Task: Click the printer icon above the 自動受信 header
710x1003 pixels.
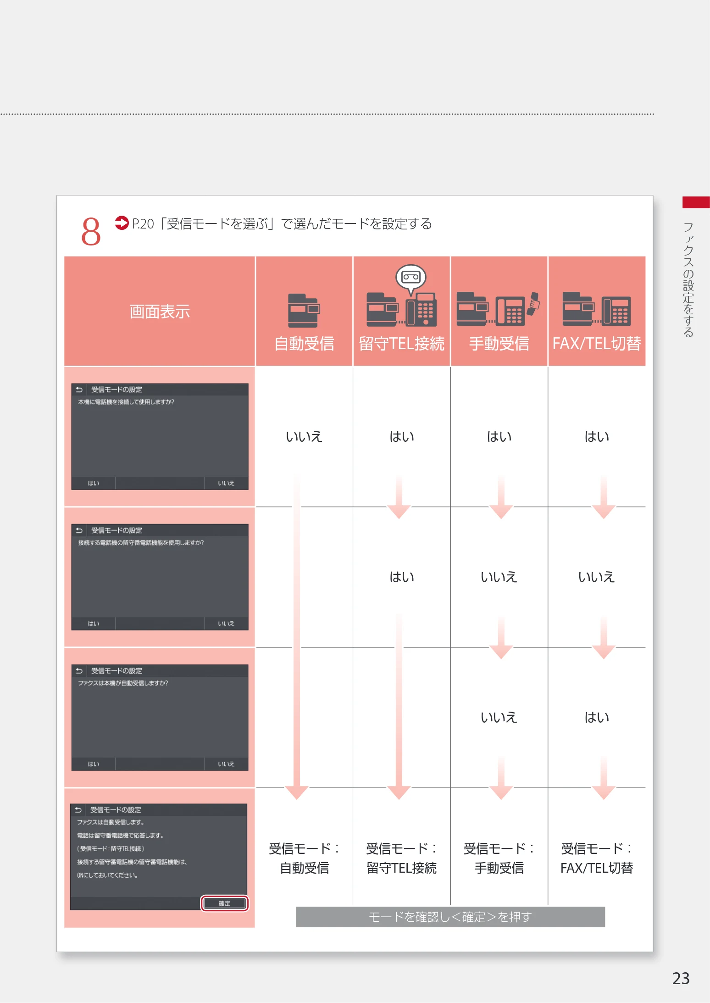Action: point(304,311)
